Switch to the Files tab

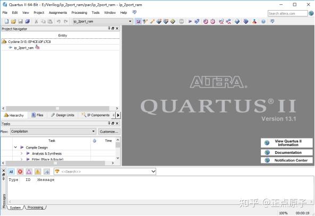37,115
